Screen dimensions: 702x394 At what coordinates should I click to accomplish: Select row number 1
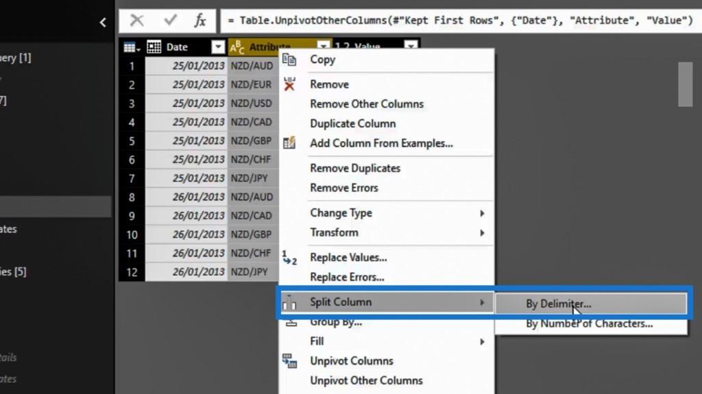pos(132,66)
